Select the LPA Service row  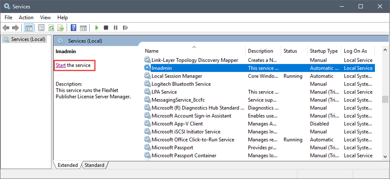[260, 92]
